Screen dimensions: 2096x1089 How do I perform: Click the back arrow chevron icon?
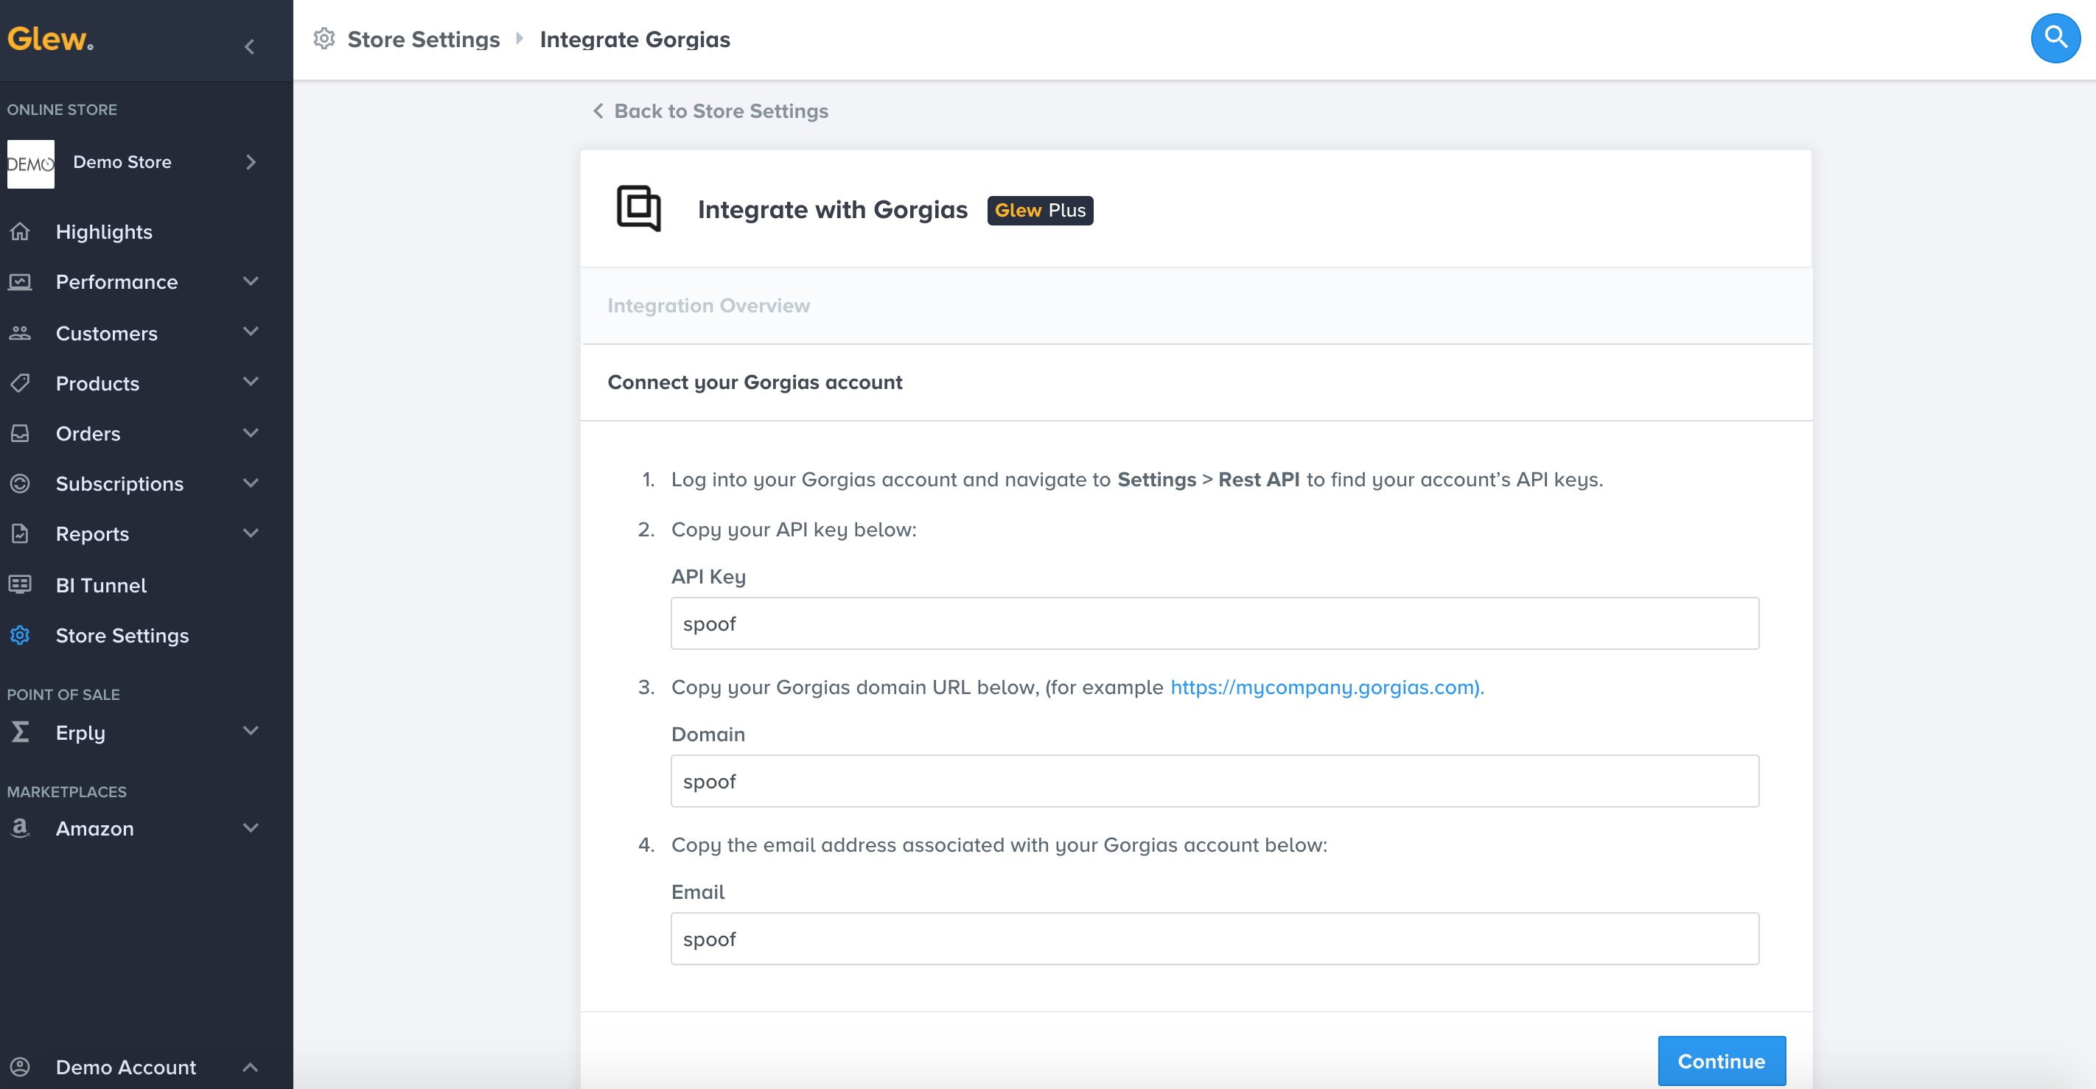(x=598, y=111)
